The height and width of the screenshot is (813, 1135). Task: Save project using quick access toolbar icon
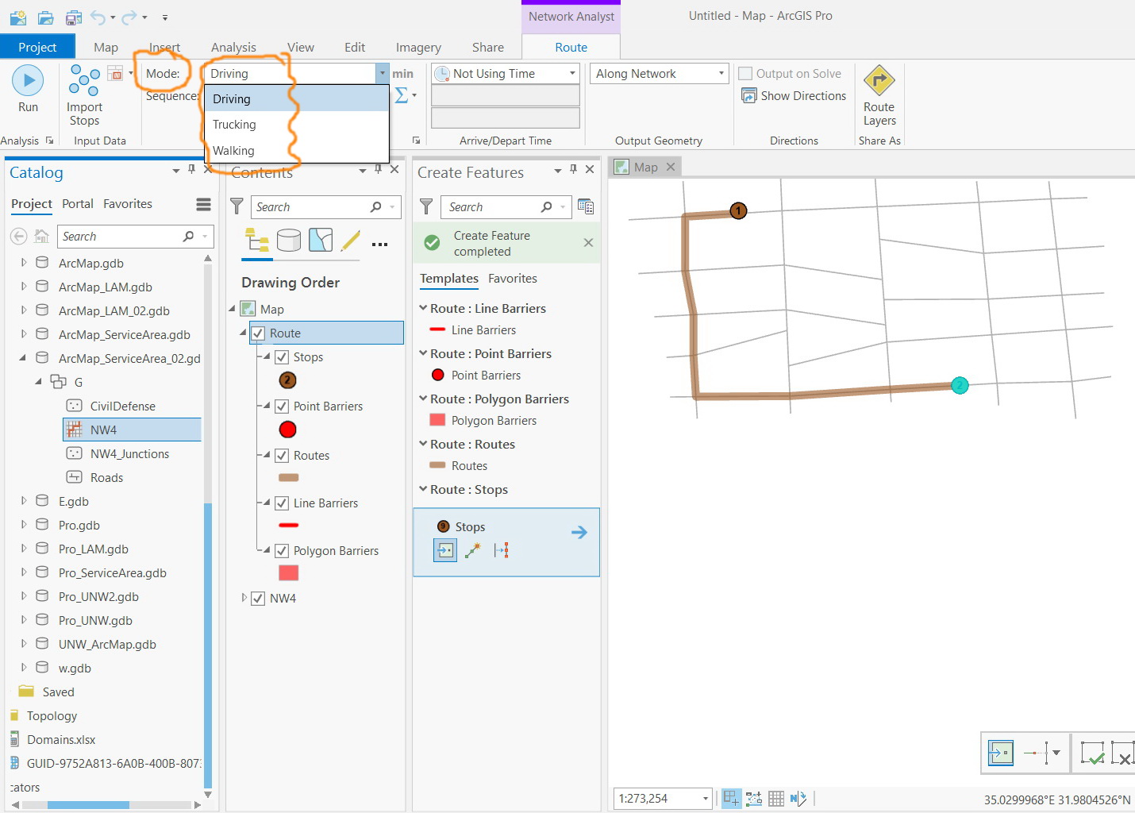pos(73,17)
